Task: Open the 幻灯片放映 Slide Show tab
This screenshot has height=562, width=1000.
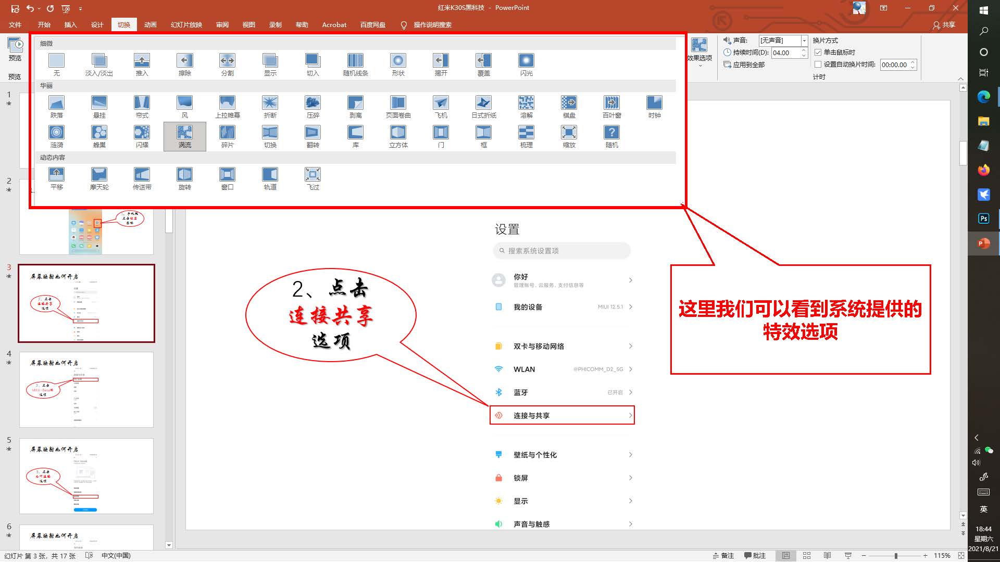Action: (186, 25)
